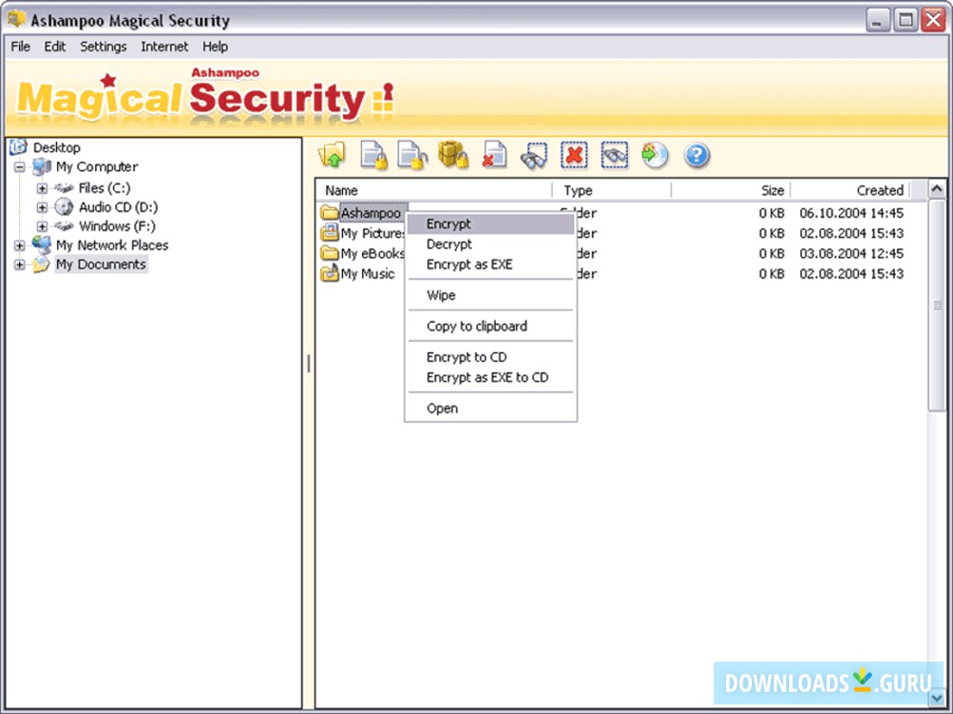
Task: Click the red X in dotted box icon
Action: [575, 155]
